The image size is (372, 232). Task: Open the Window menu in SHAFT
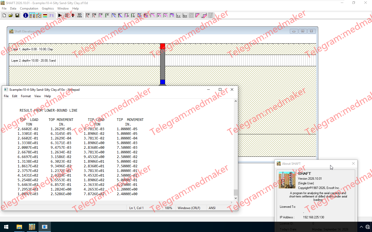point(63,9)
